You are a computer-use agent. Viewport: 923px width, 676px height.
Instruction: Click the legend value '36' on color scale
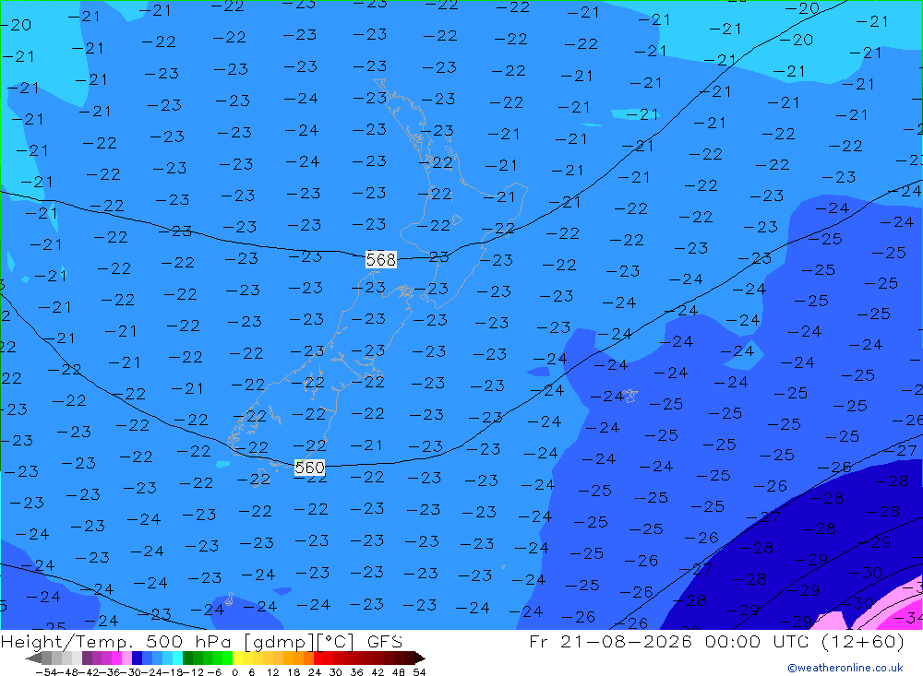coord(356,672)
